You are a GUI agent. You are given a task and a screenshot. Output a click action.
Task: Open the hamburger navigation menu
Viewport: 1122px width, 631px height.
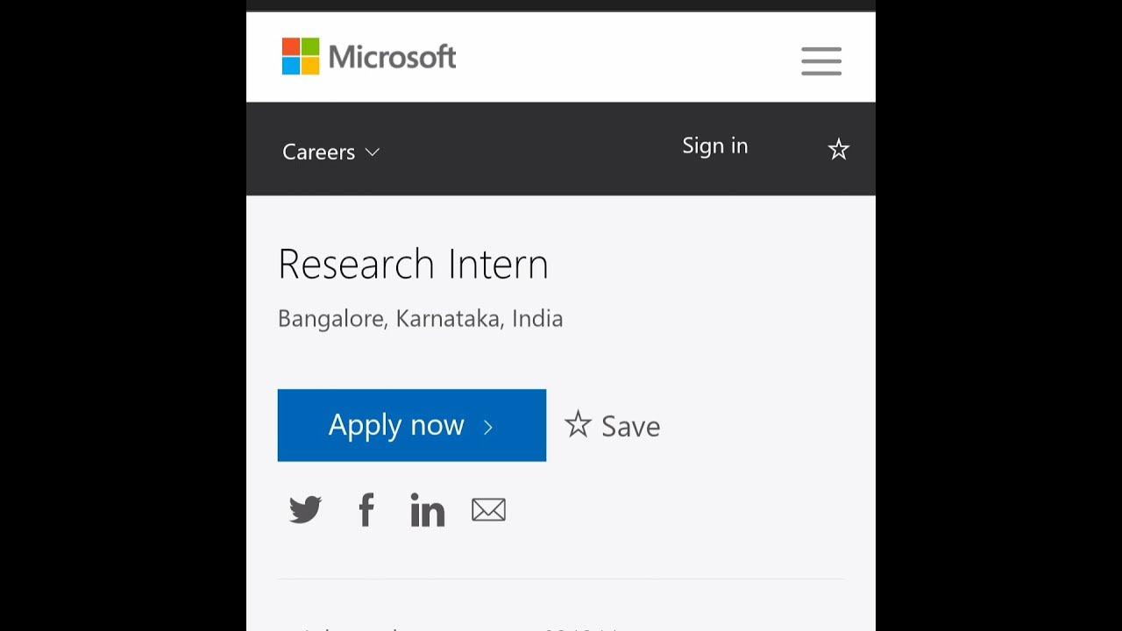point(821,61)
